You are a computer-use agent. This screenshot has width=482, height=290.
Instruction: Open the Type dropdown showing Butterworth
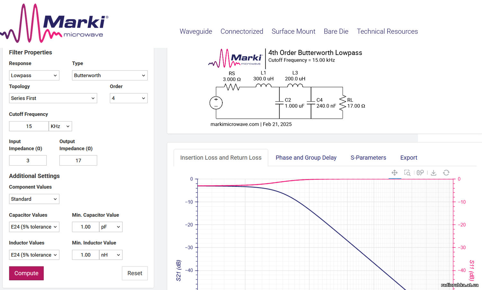pyautogui.click(x=110, y=75)
